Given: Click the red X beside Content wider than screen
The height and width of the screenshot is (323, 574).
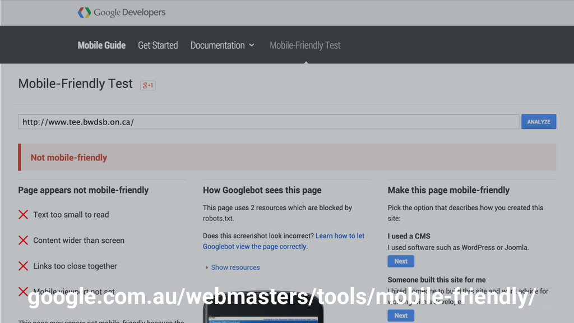Looking at the screenshot, I should click(x=23, y=240).
